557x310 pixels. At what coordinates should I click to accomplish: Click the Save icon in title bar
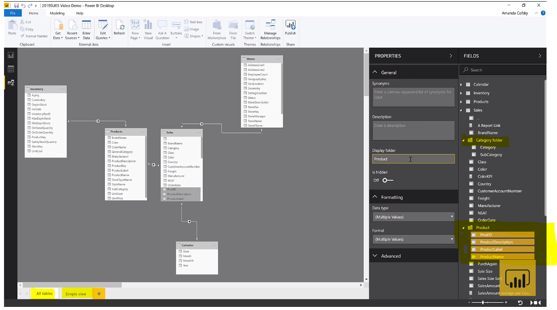coord(16,6)
